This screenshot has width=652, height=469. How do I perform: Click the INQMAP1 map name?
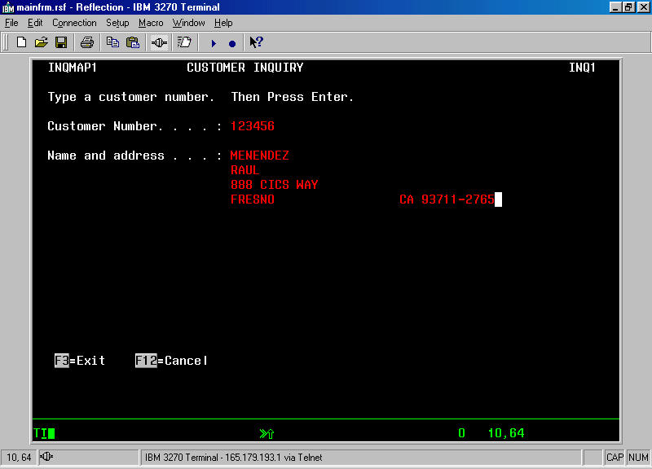[x=73, y=68]
